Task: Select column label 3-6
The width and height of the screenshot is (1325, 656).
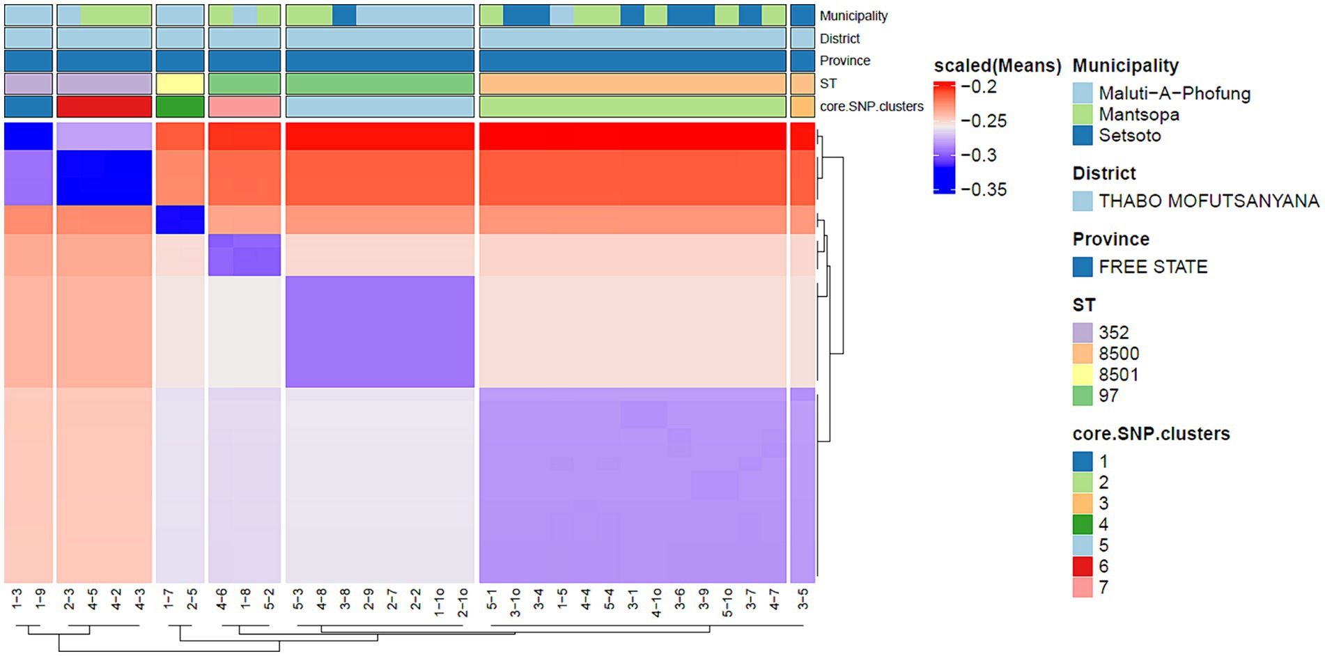Action: tap(680, 598)
